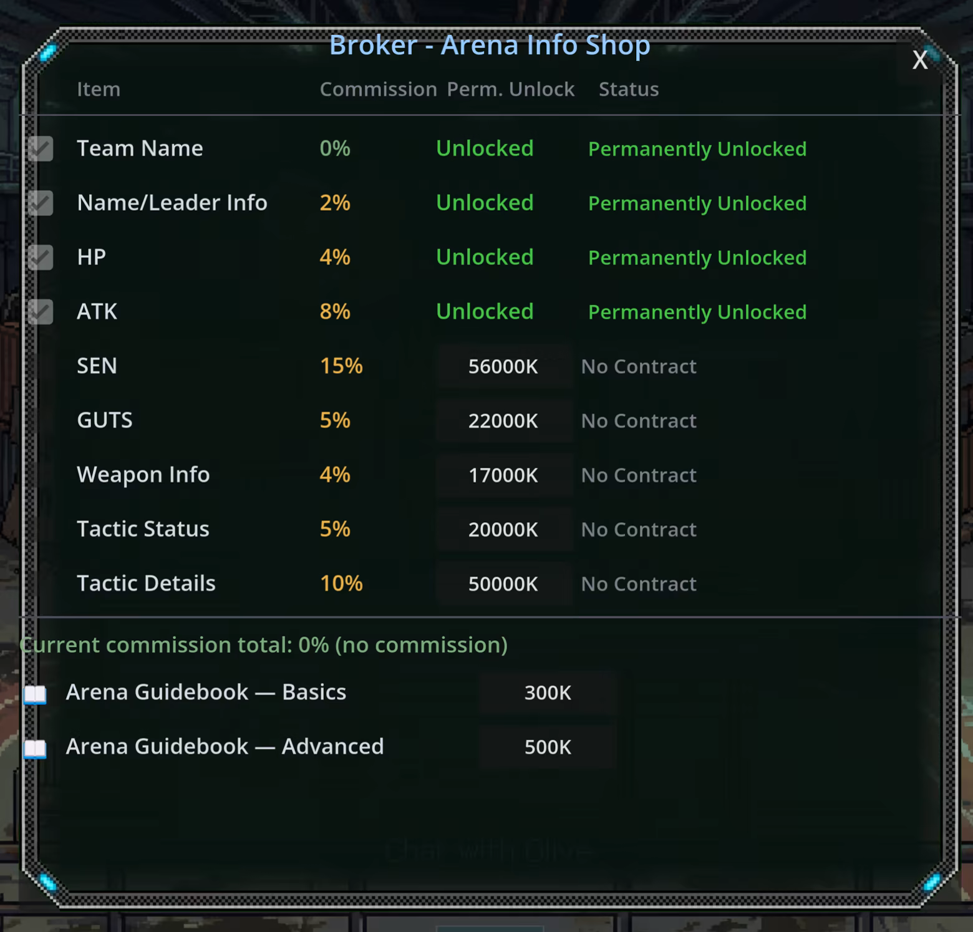Buy Arena Guidebook Advanced for 500K
Viewport: 973px width, 932px height.
547,747
